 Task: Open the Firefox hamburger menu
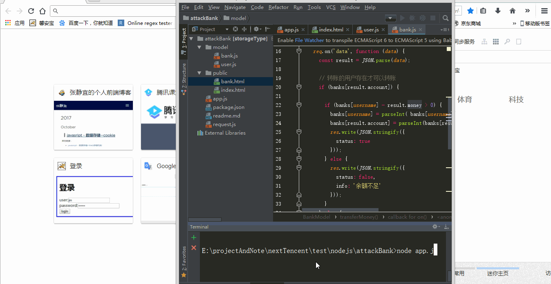click(544, 11)
